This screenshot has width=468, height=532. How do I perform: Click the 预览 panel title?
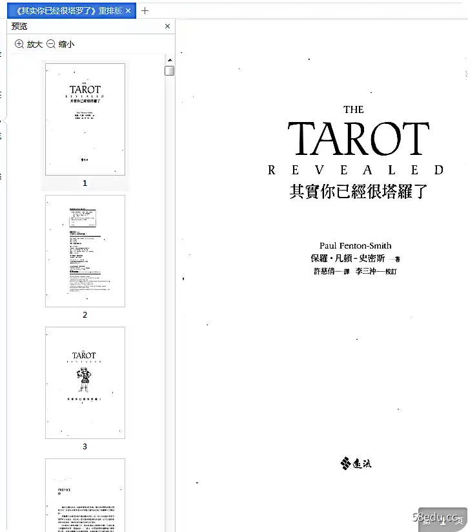click(19, 26)
